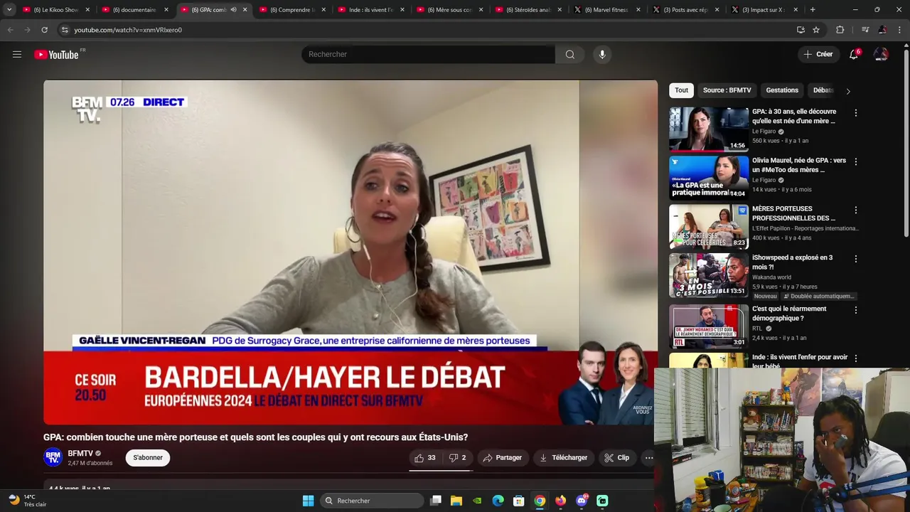This screenshot has width=910, height=512.
Task: Open the weather widget showing 14°C
Action: click(27, 501)
